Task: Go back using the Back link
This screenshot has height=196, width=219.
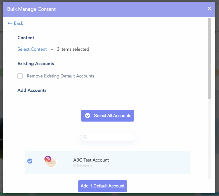Action: [15, 23]
